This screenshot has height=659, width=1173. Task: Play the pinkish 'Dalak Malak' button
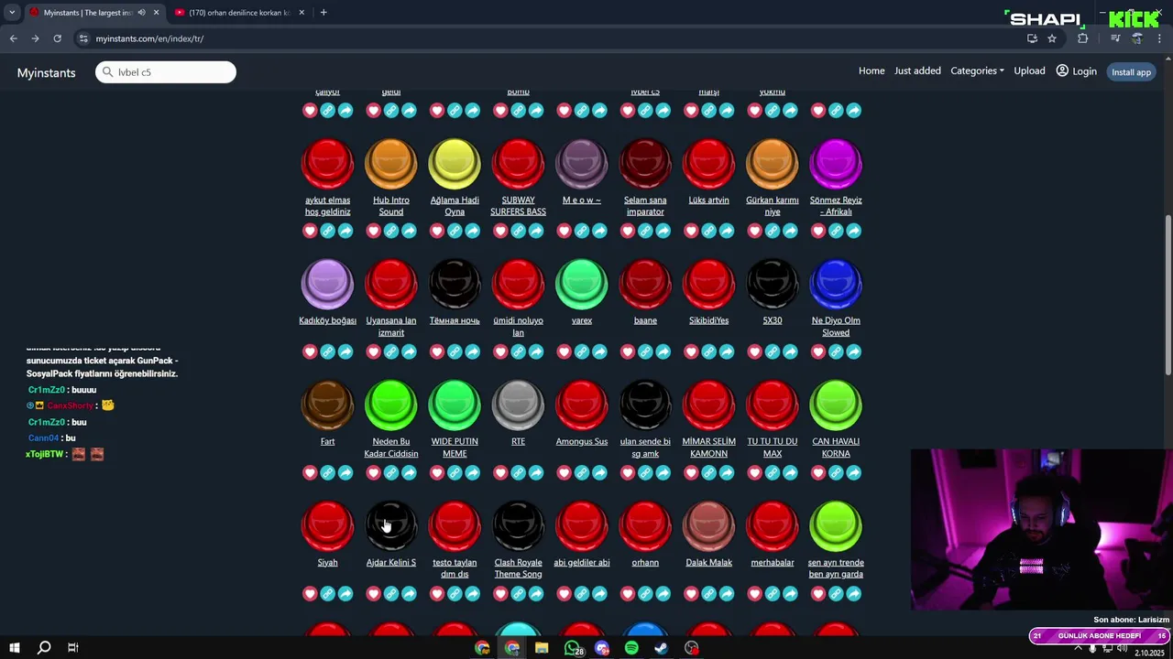click(708, 526)
